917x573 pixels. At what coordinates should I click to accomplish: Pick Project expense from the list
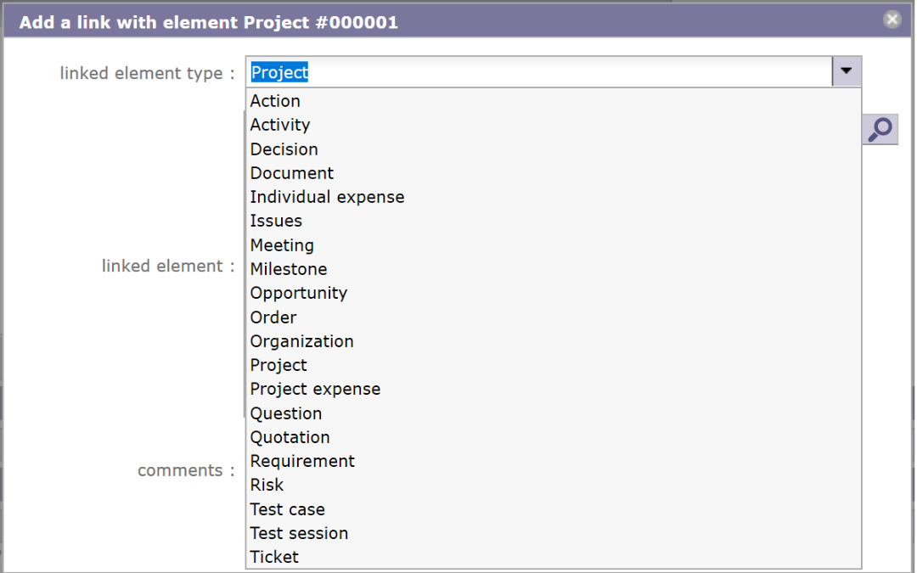[x=315, y=389]
